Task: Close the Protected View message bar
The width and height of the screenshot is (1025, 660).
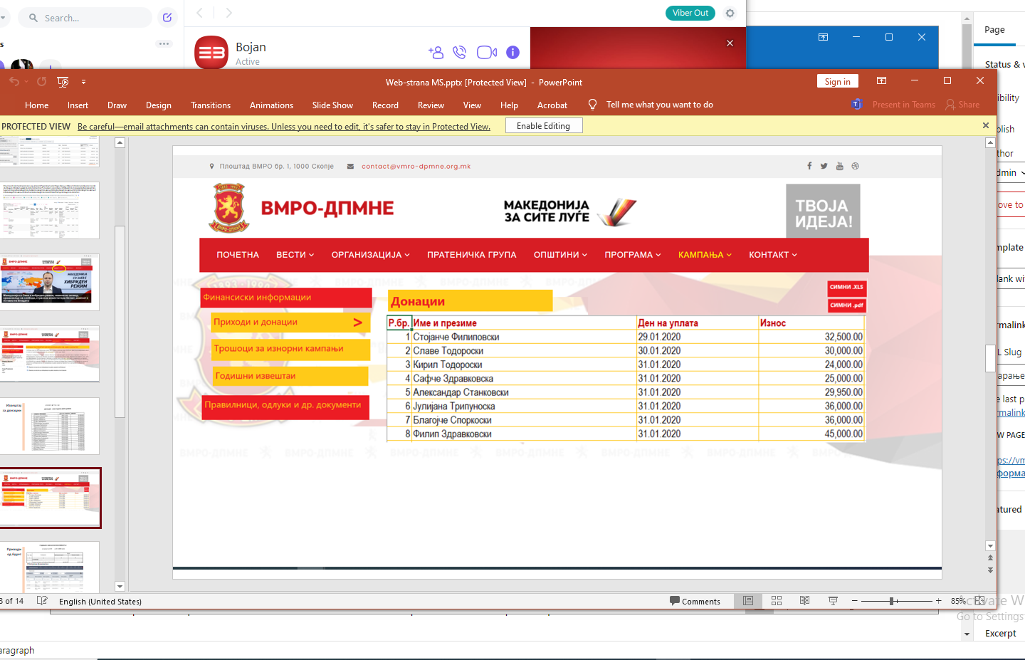Action: (x=986, y=125)
